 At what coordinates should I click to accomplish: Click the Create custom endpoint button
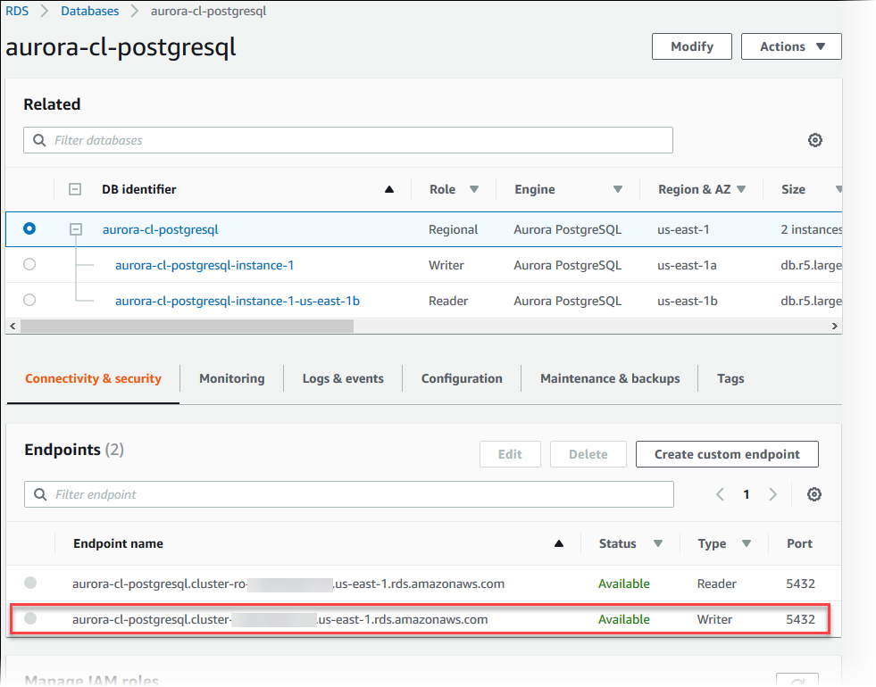click(x=726, y=453)
